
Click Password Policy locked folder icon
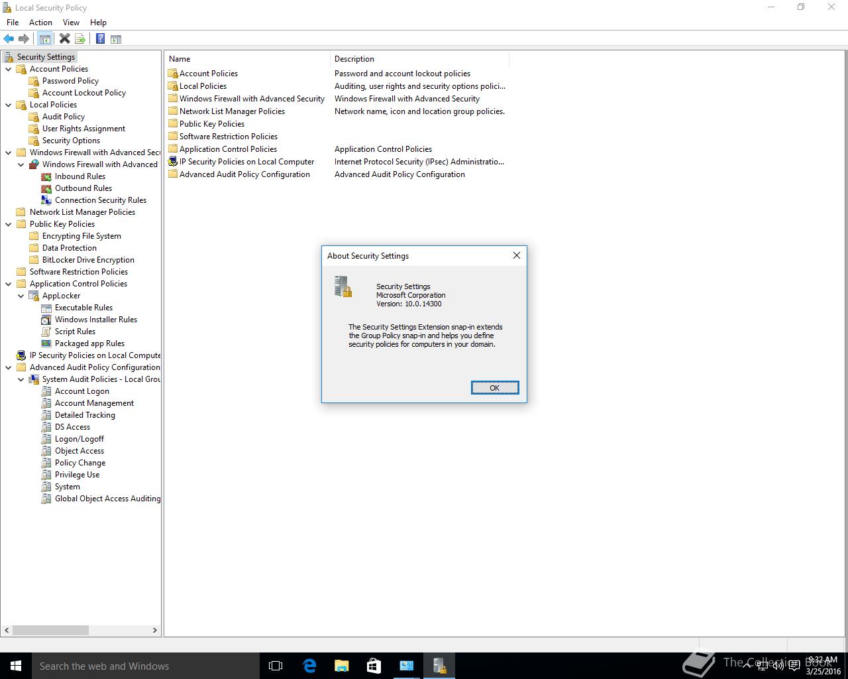click(x=34, y=81)
